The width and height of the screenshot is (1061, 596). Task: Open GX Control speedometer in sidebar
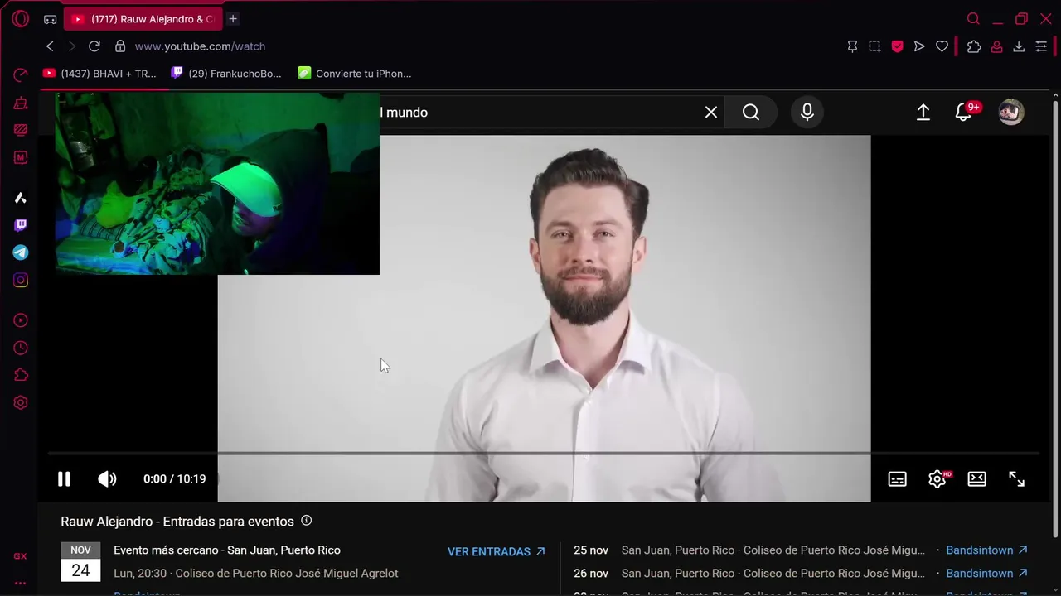[21, 75]
